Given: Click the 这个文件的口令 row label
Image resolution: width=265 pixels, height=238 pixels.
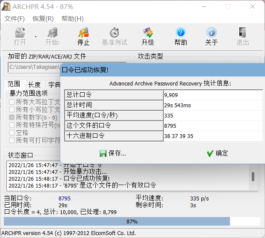Looking at the screenshot, I should (x=114, y=126).
